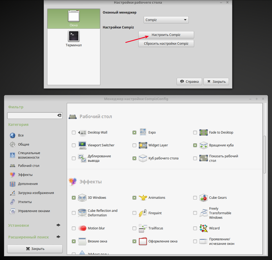Select the Все category
The image size is (272, 260).
pos(17,135)
